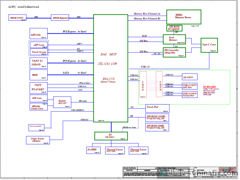Select the "EC ITE IT8827" block

(x=111, y=136)
